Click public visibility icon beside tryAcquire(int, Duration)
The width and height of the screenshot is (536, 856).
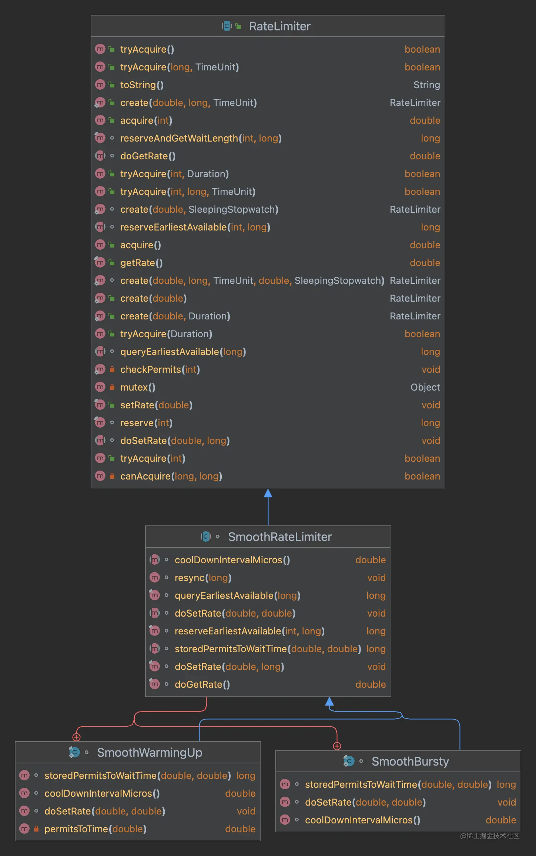[x=112, y=173]
